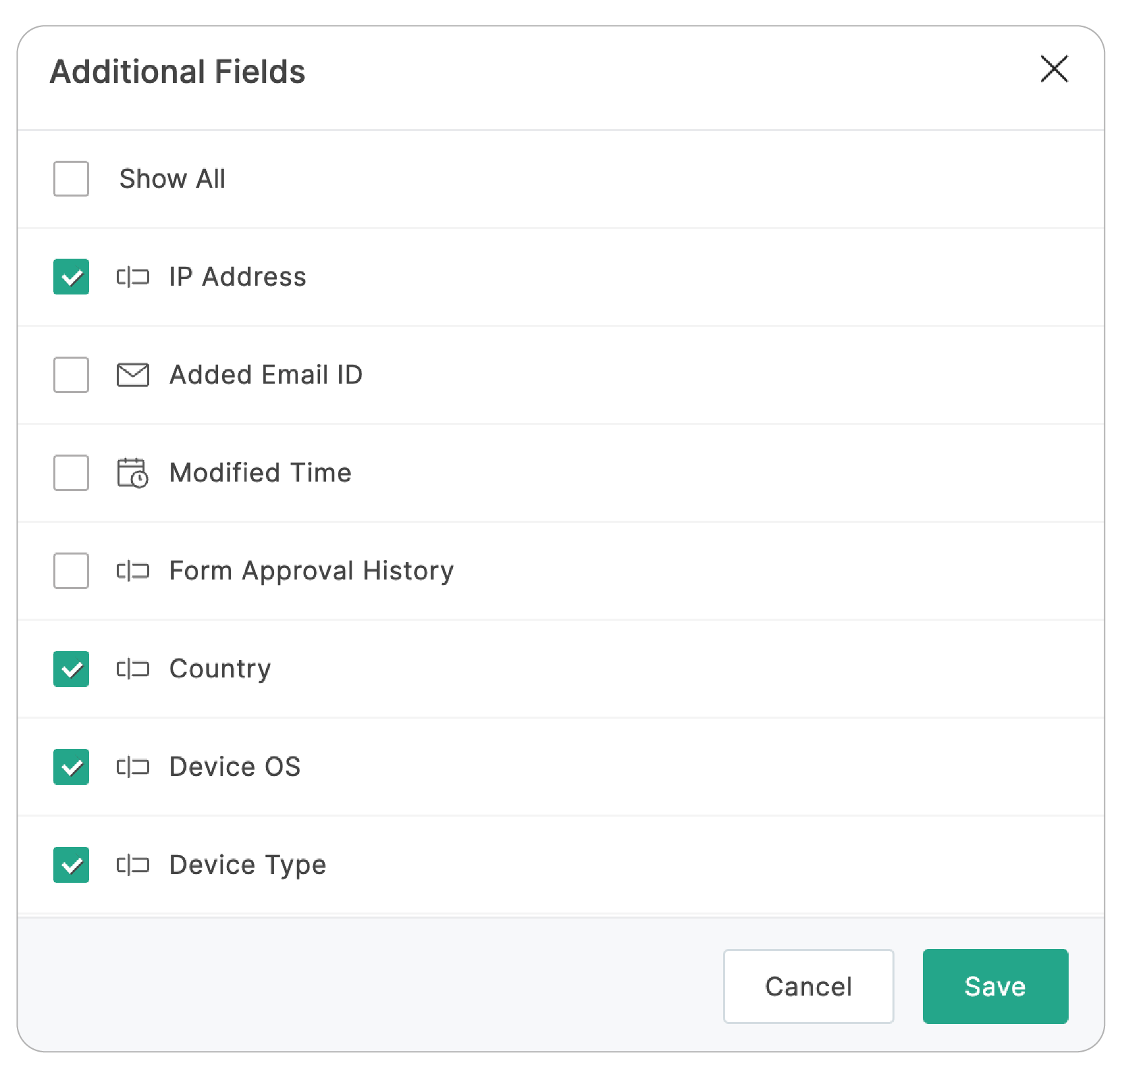Enable the Form Approval History checkbox
This screenshot has height=1078, width=1122.
(71, 571)
